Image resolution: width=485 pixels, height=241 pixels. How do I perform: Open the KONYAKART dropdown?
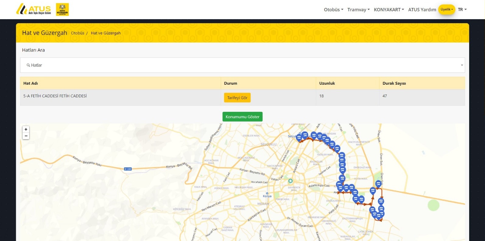coord(389,9)
